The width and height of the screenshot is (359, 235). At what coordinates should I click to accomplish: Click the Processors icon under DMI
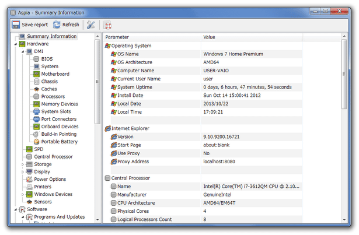point(36,97)
